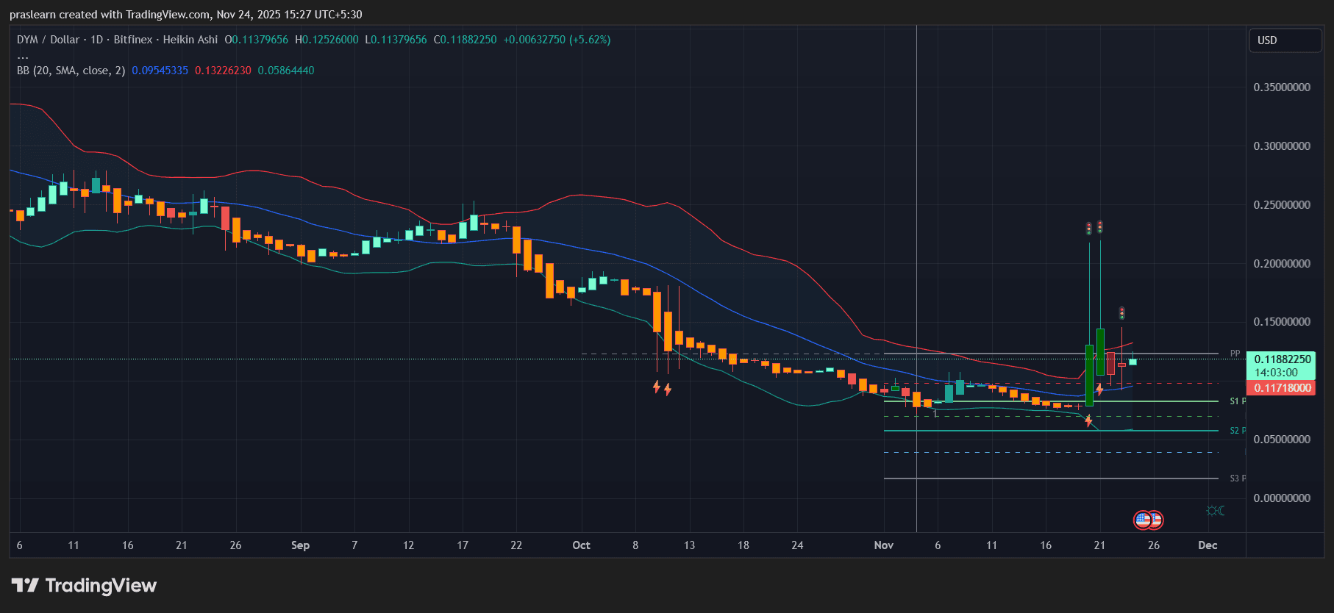Open the USD currency selector
Viewport: 1334px width, 613px height.
click(x=1284, y=40)
